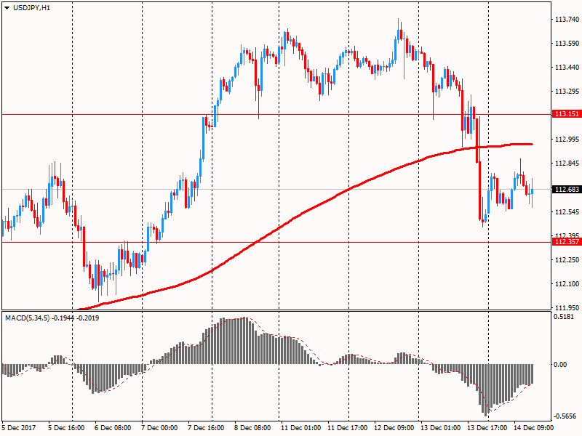Click the current price label 112.683
The image size is (582, 436).
pos(567,190)
